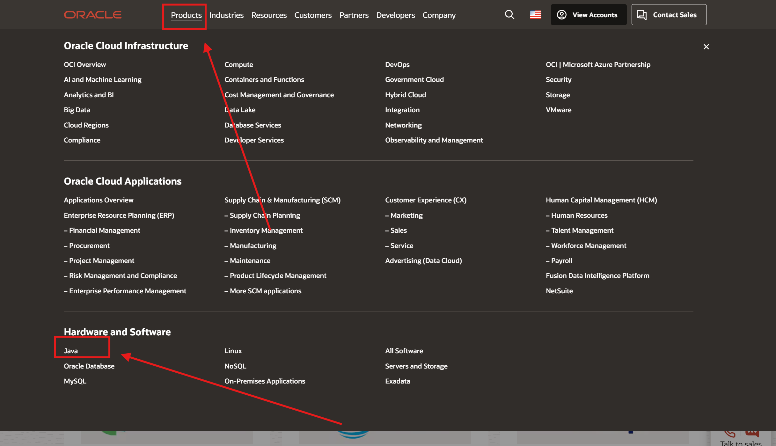The width and height of the screenshot is (776, 446).
Task: Open the Resources menu
Action: [269, 15]
